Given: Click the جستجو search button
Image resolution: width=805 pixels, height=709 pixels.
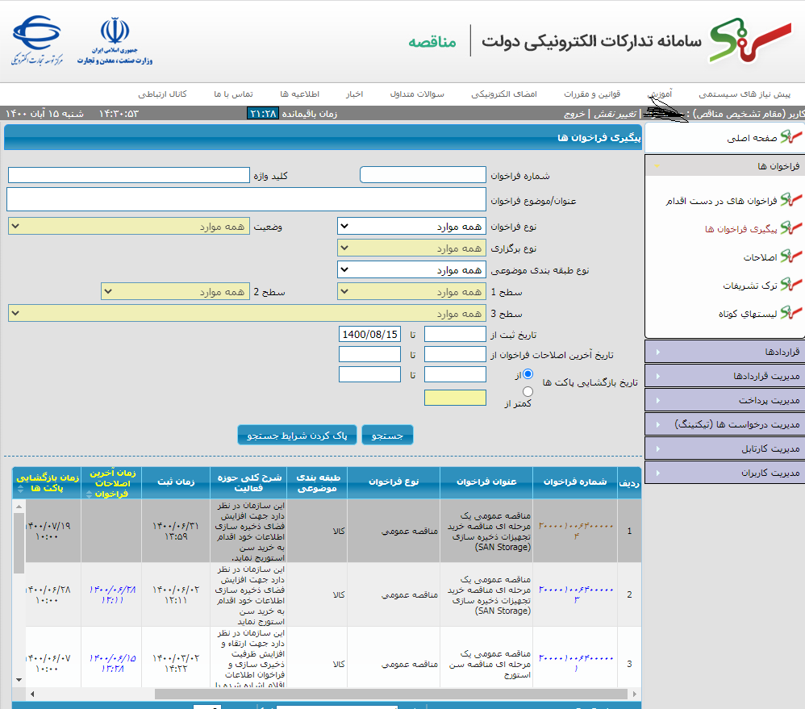Looking at the screenshot, I should pos(387,435).
